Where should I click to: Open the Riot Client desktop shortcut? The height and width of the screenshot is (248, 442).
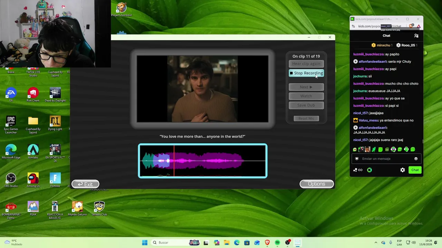tap(33, 95)
